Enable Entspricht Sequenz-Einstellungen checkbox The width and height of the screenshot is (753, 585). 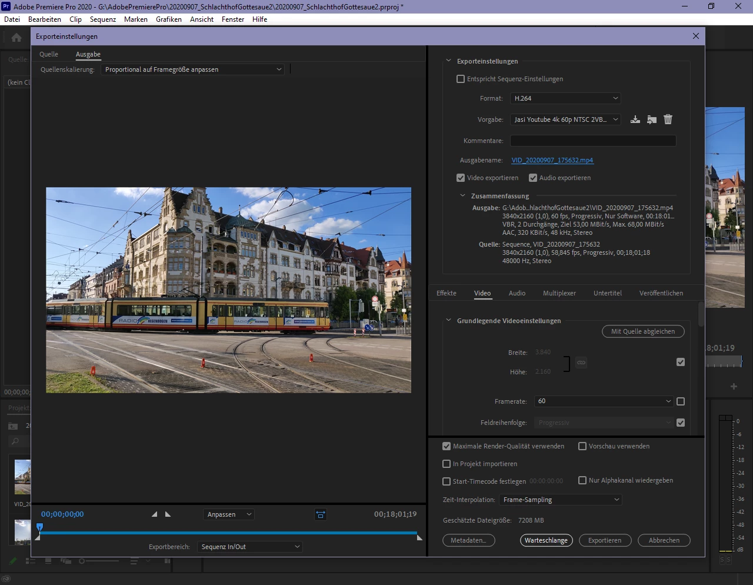[x=461, y=79]
